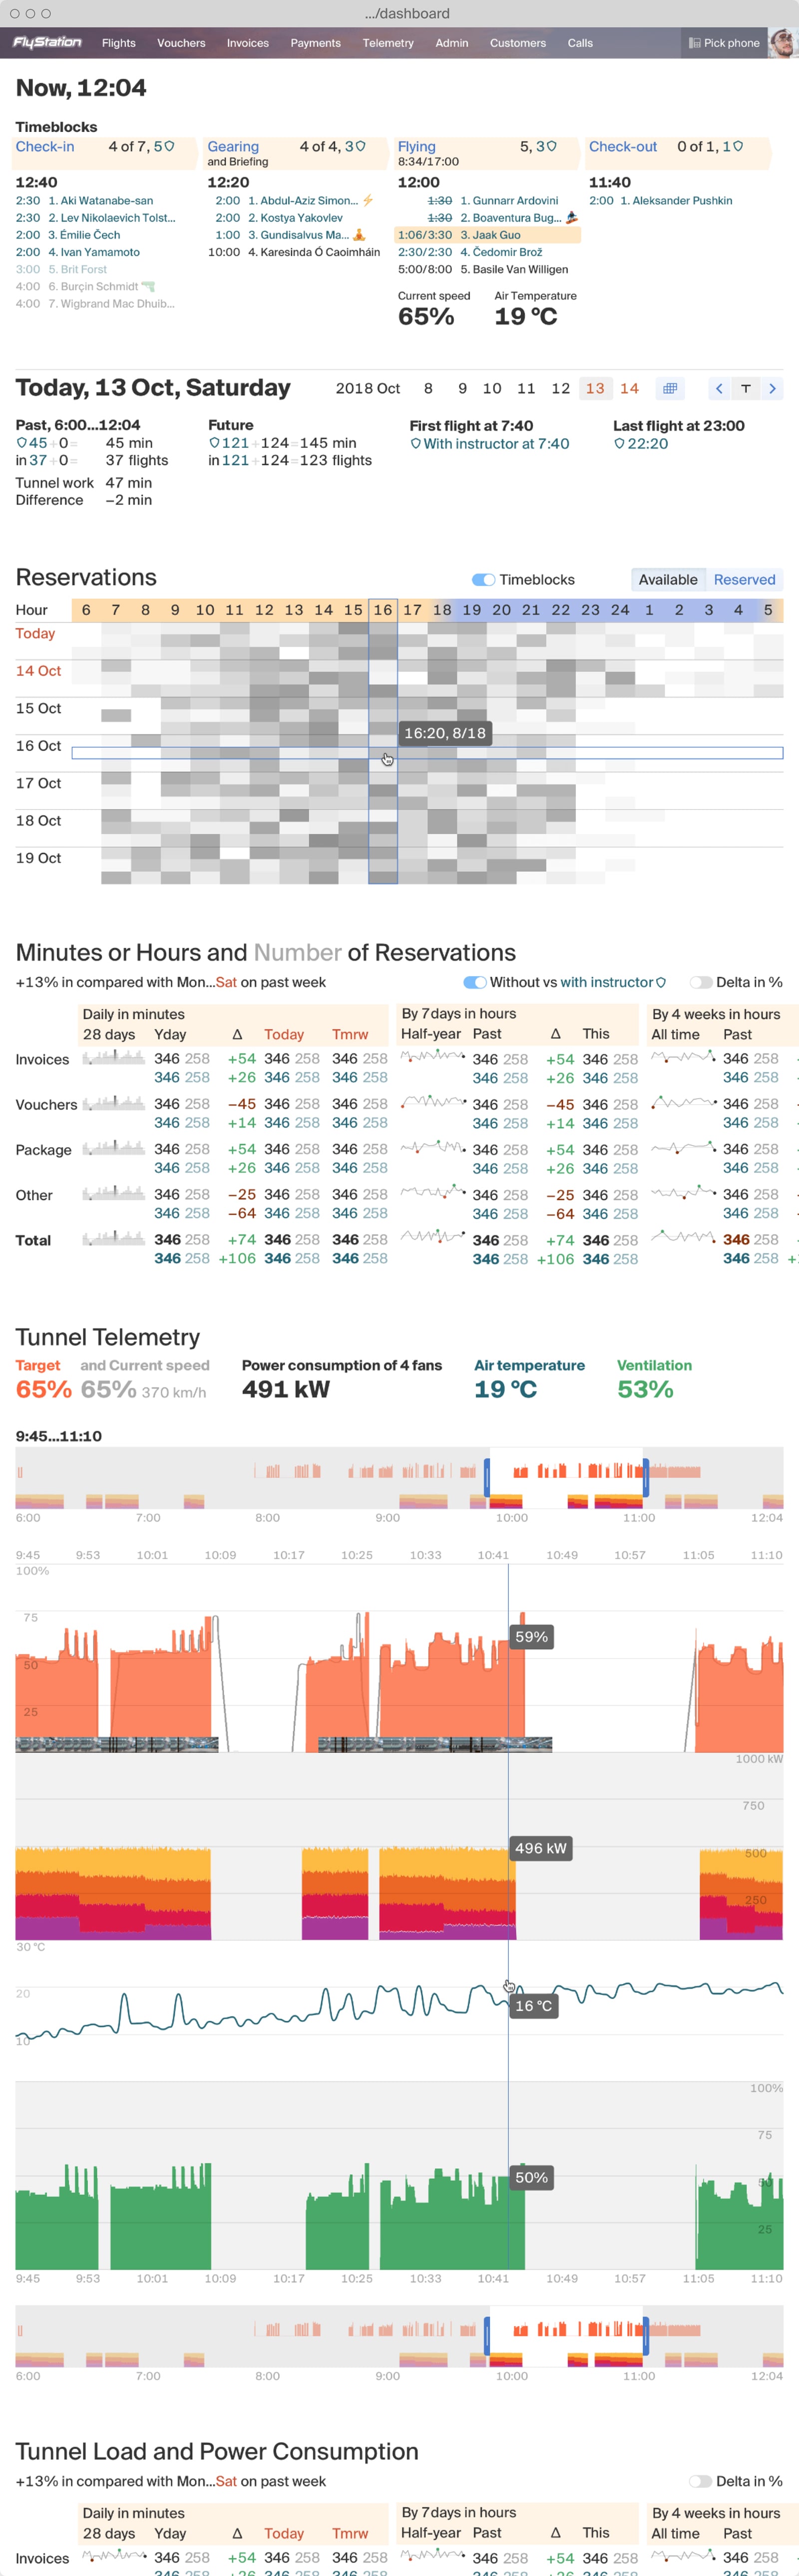
Task: Select Abdul-Aziz Simon in Gearing list
Action: (302, 201)
